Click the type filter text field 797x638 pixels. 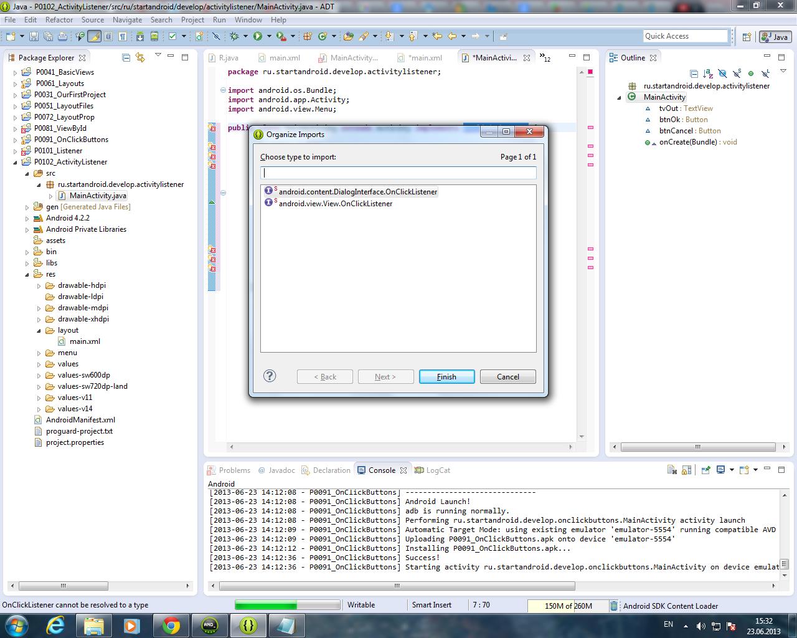pos(398,173)
